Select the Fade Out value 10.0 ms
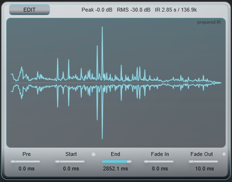The image size is (232, 182). (204, 168)
